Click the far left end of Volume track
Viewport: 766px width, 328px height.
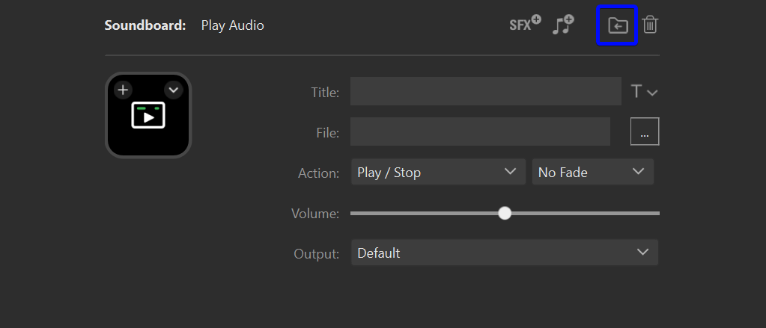tap(353, 213)
